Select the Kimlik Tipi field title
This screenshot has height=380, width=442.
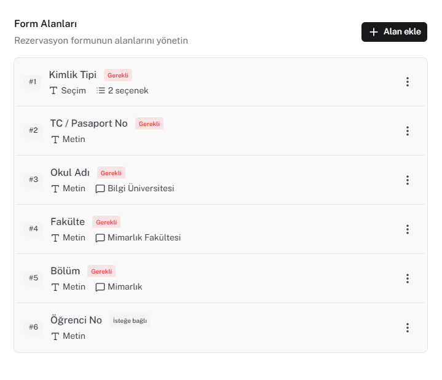73,74
